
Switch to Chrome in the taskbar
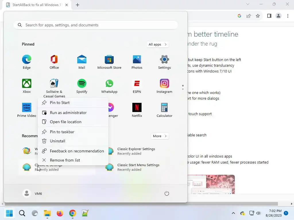[x=73, y=213]
